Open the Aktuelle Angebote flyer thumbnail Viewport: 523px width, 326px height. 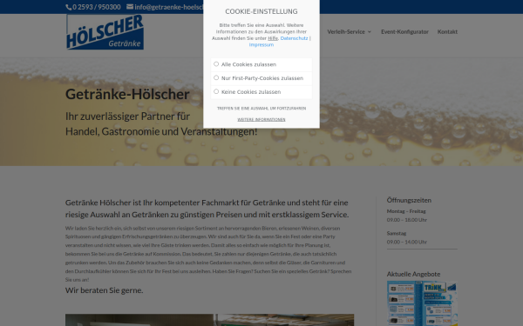[x=422, y=303]
